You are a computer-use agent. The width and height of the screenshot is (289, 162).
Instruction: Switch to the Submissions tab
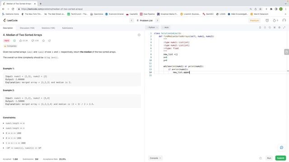click(67, 28)
